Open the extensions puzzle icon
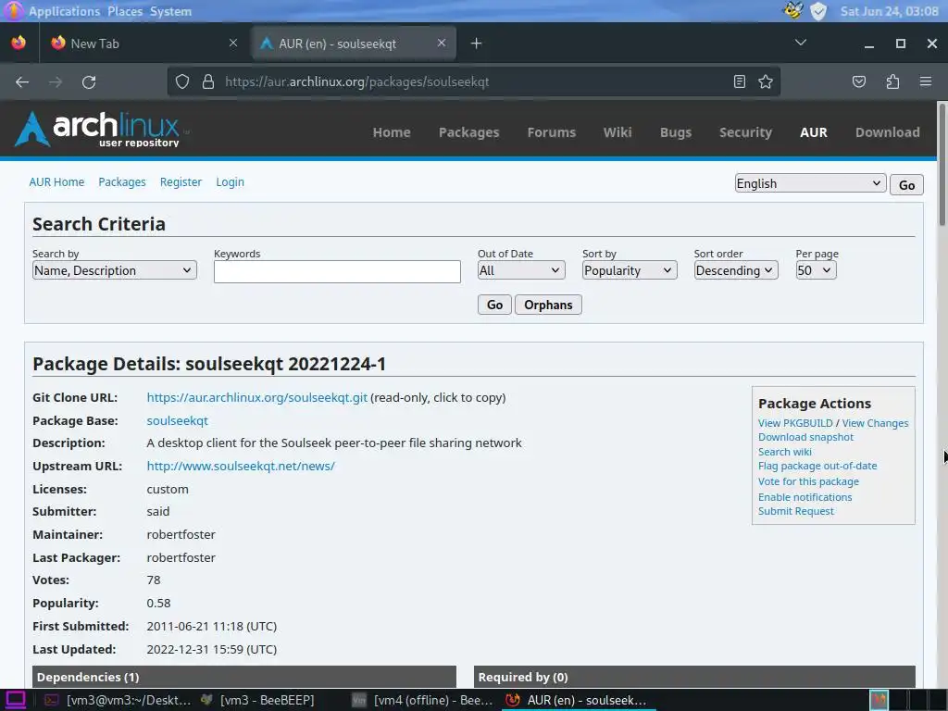Viewport: 948px width, 711px height. [x=892, y=81]
